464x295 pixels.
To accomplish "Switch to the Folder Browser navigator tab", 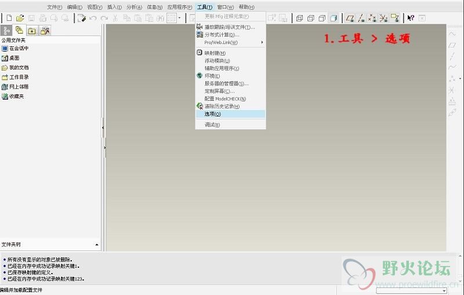I will pos(19,30).
